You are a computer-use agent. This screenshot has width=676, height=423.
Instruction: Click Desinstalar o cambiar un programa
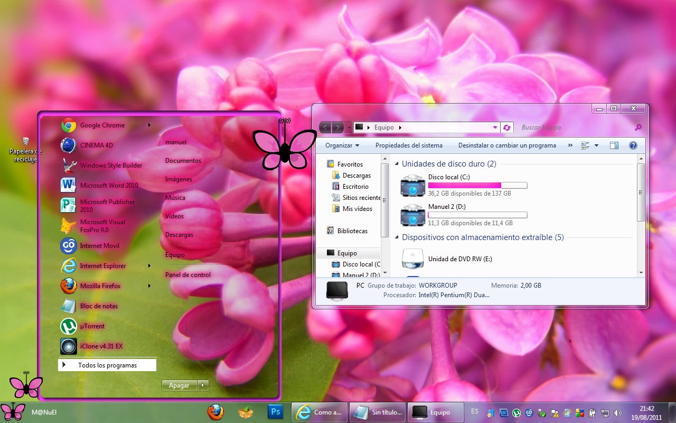coord(507,145)
